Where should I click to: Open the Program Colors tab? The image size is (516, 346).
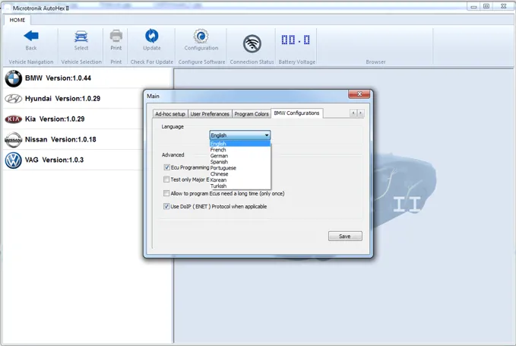click(x=252, y=113)
